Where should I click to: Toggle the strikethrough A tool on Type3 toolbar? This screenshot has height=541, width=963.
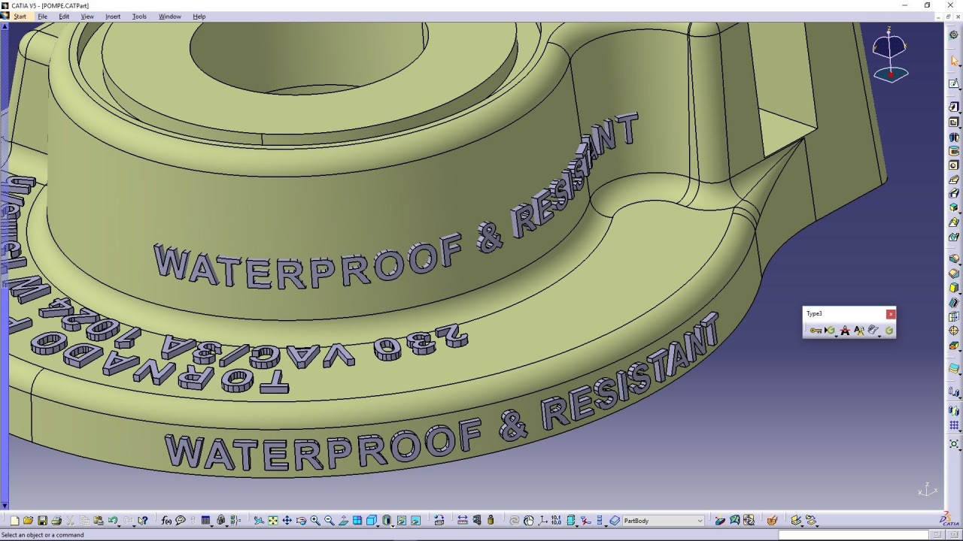pos(845,331)
